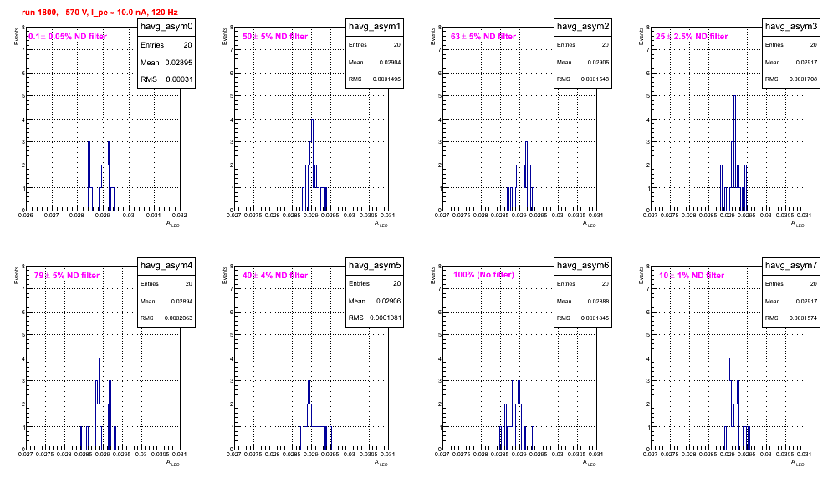Screen dimensions: 833x478
Task: Click RMS 0.00031 in havg_asym0 stats
Action: click(x=166, y=79)
